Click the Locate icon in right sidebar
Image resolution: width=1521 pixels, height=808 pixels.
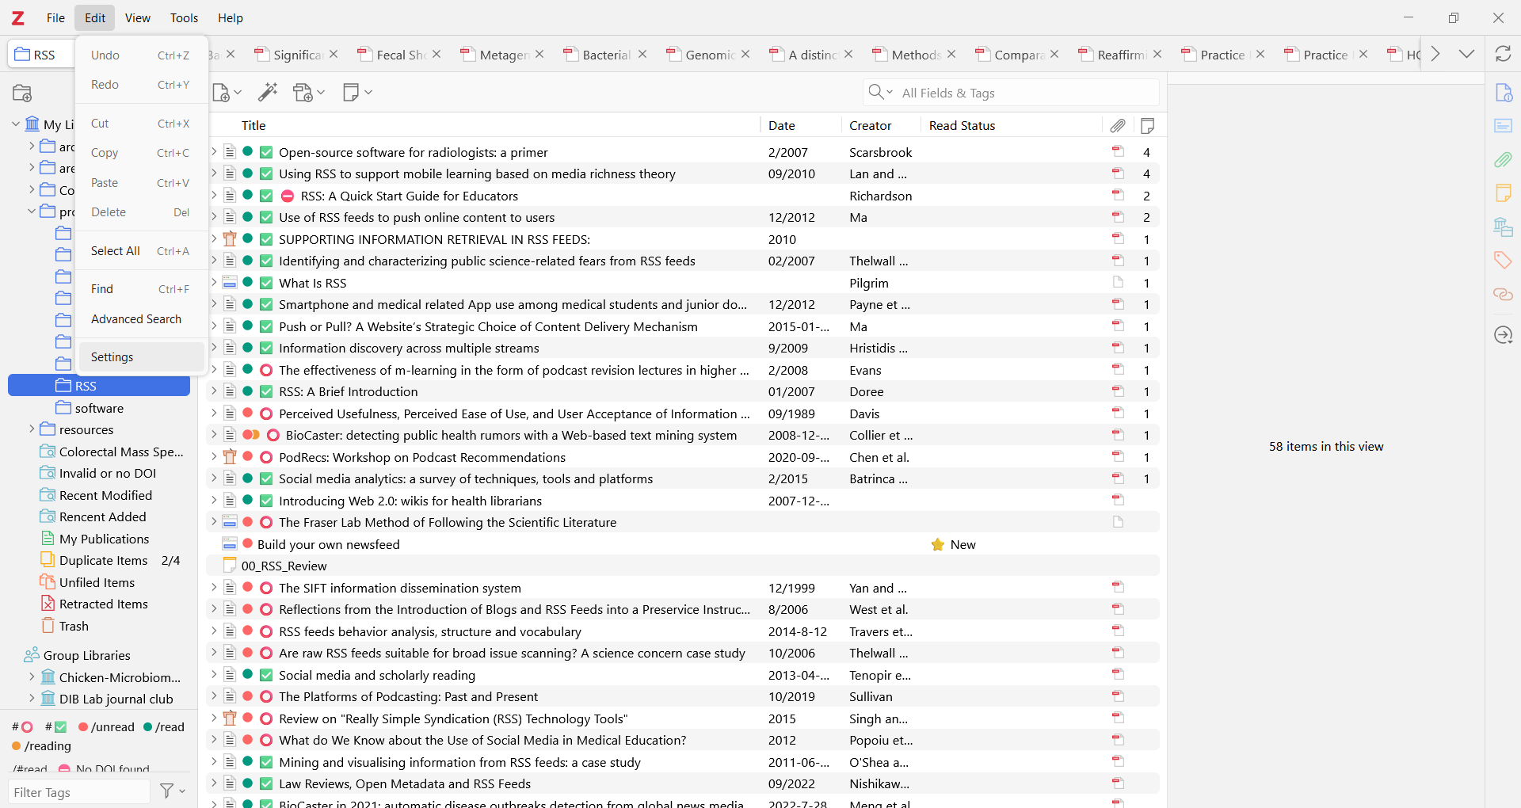pos(1503,335)
